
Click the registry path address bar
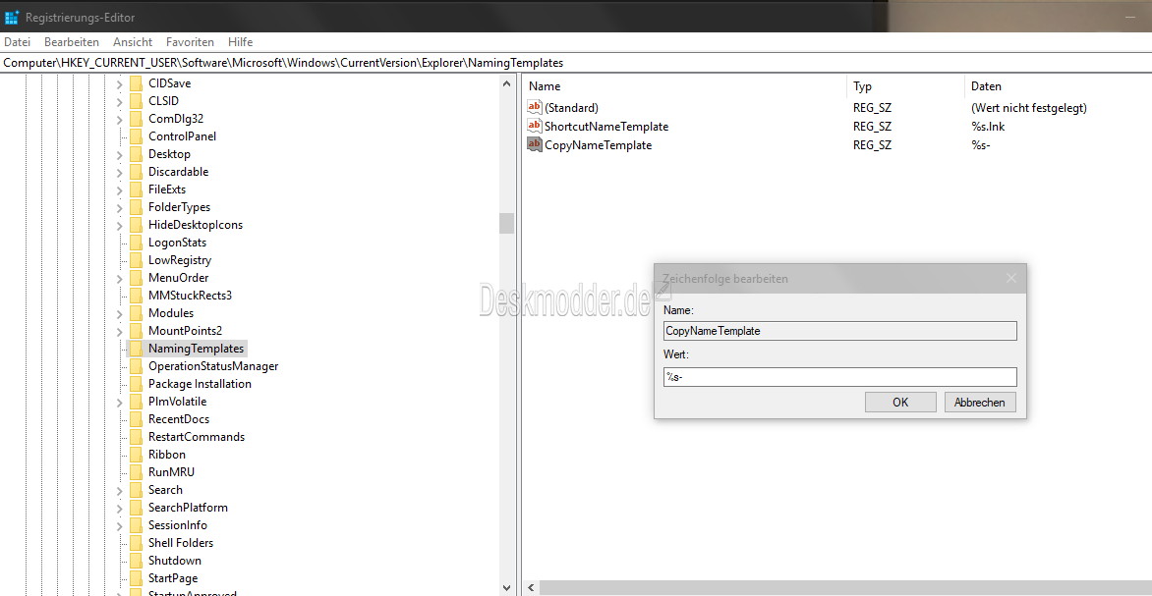coord(576,63)
